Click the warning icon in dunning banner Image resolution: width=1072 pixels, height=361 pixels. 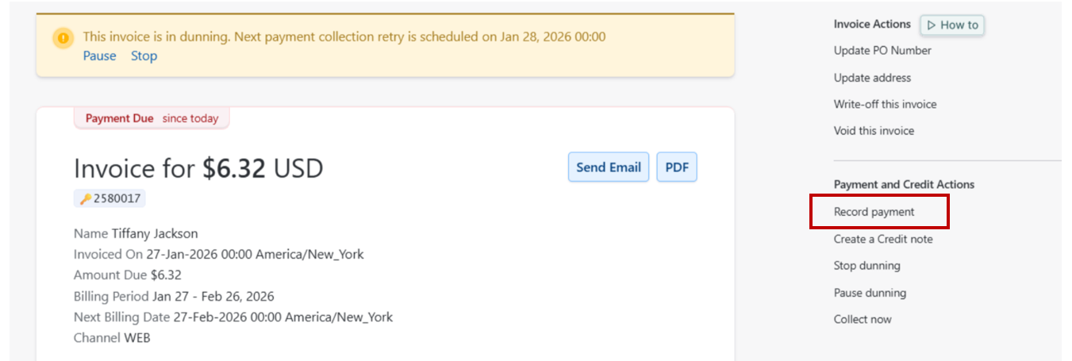point(63,37)
